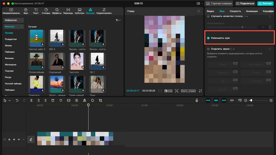Viewport: 276px width, 155px height.
Task: Click the Полное quality button in player
Action: (168, 91)
